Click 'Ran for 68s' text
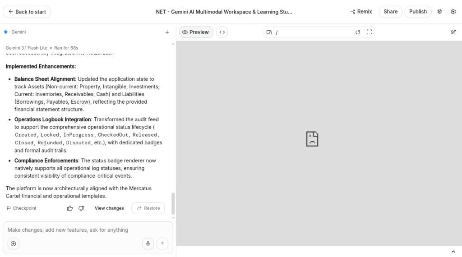 click(x=66, y=48)
